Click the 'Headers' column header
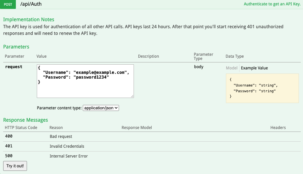Image resolution: width=303 pixels, height=174 pixels. [278, 128]
